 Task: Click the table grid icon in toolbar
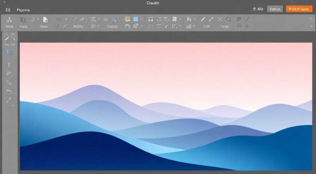[x=174, y=19]
